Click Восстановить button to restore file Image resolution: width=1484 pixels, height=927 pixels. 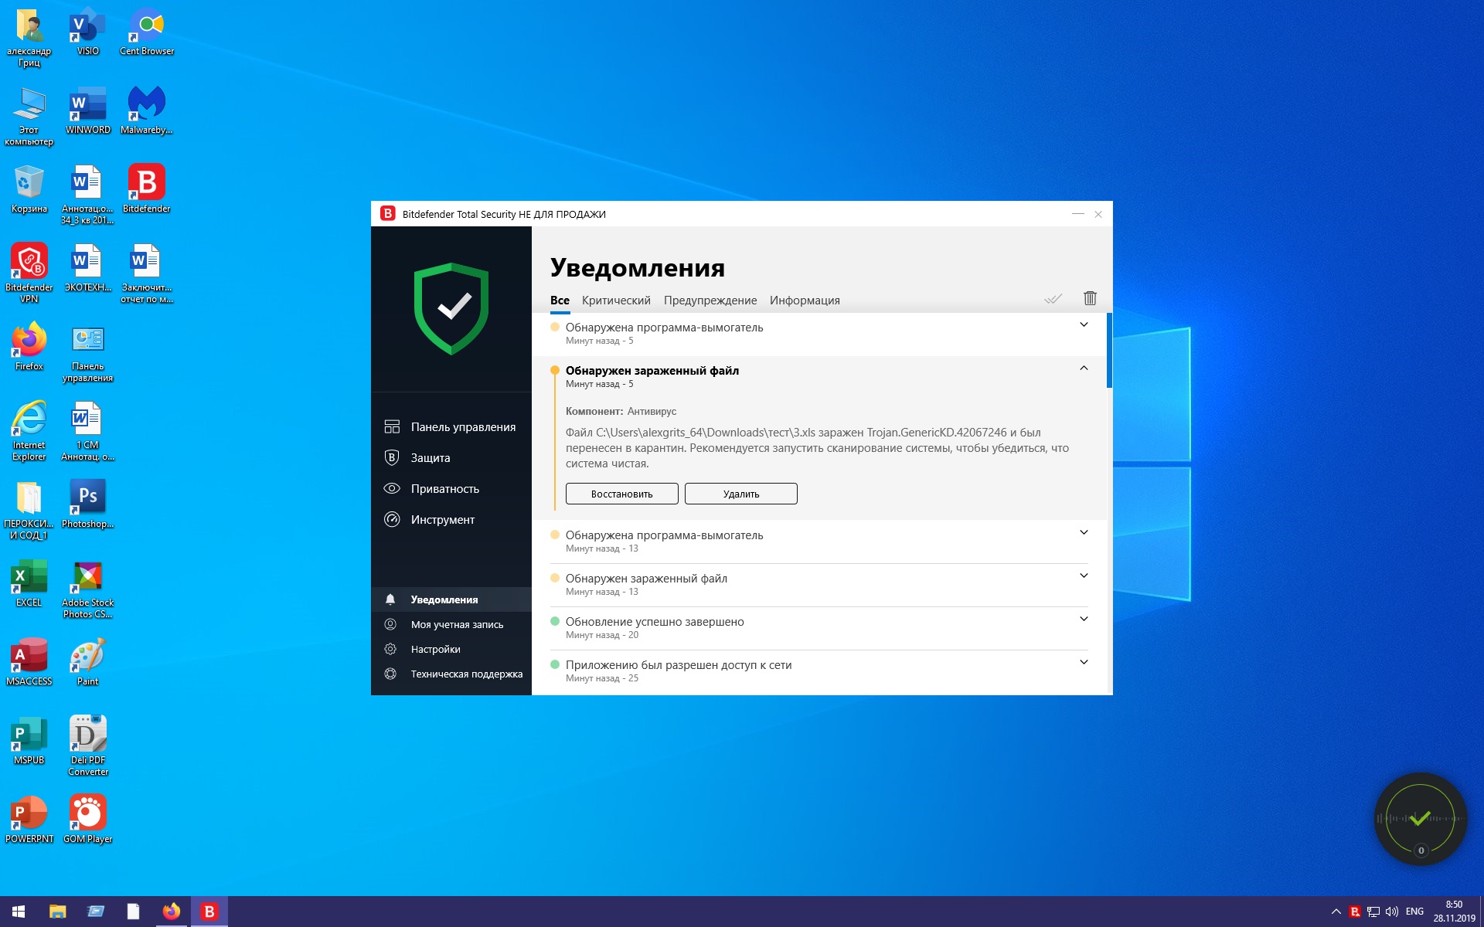click(x=621, y=494)
